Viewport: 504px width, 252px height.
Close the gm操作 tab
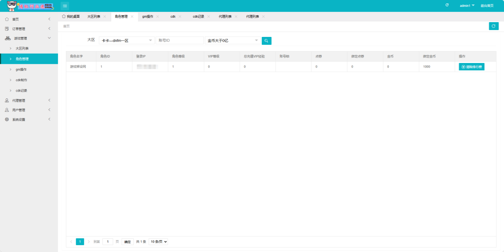coord(157,16)
